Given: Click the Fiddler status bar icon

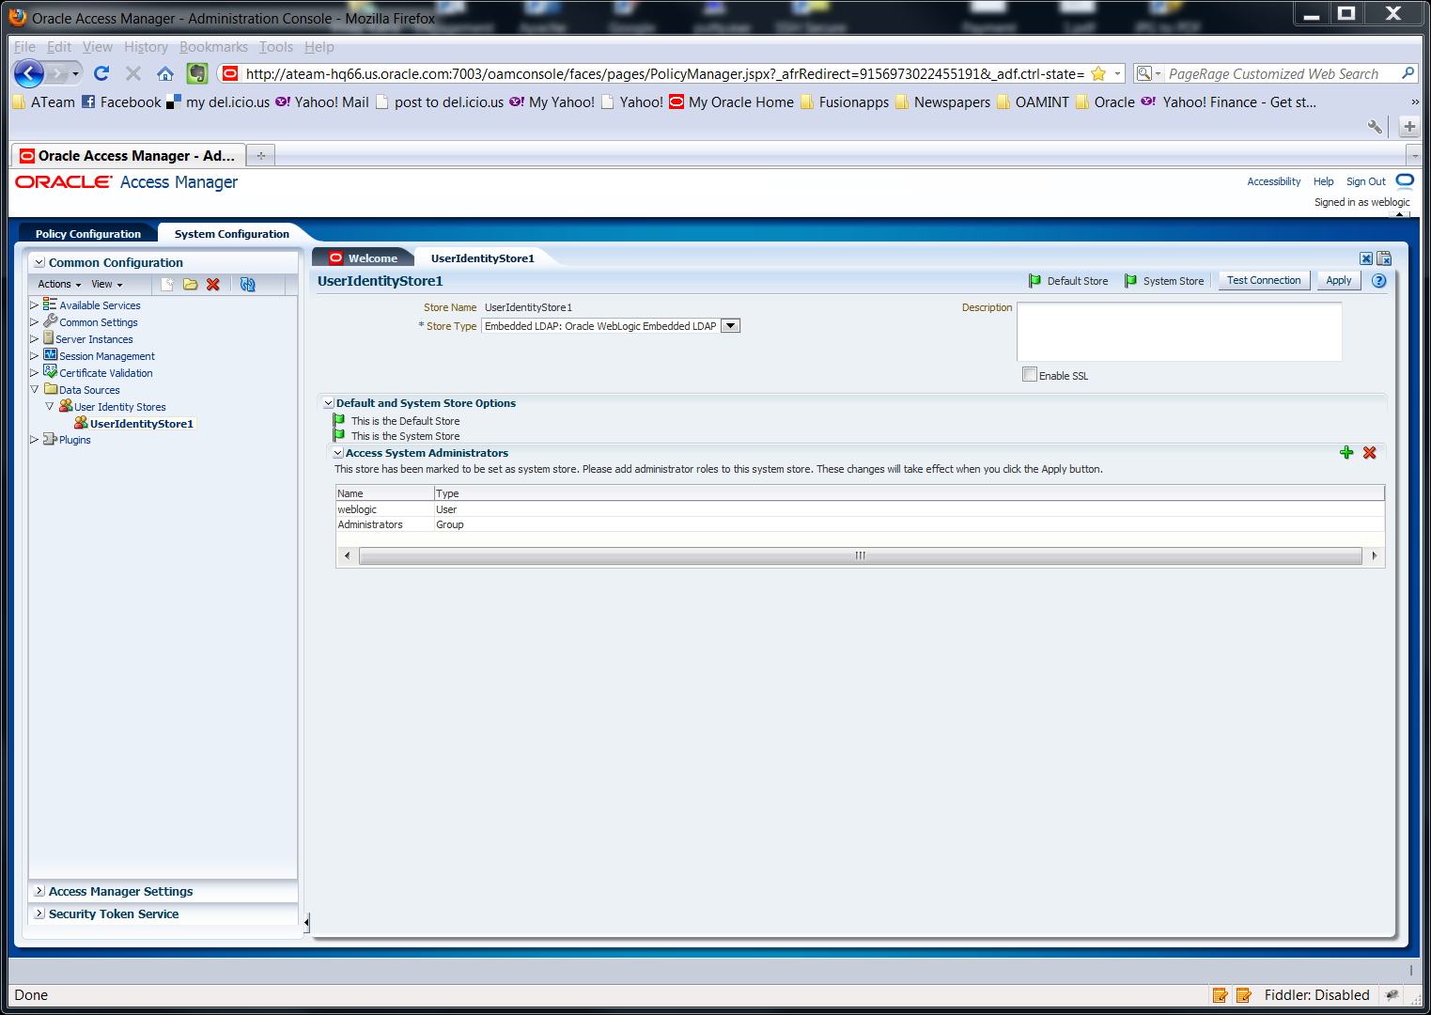Looking at the screenshot, I should 1392,995.
